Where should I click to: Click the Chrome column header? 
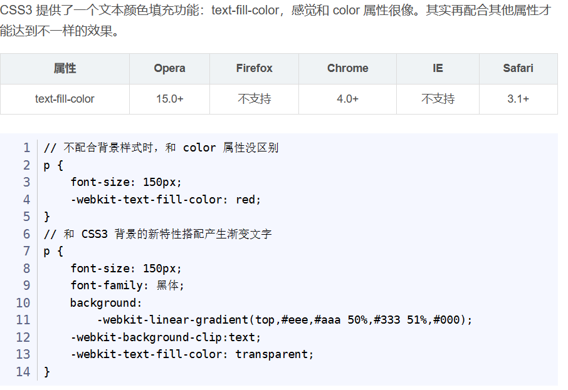(348, 69)
